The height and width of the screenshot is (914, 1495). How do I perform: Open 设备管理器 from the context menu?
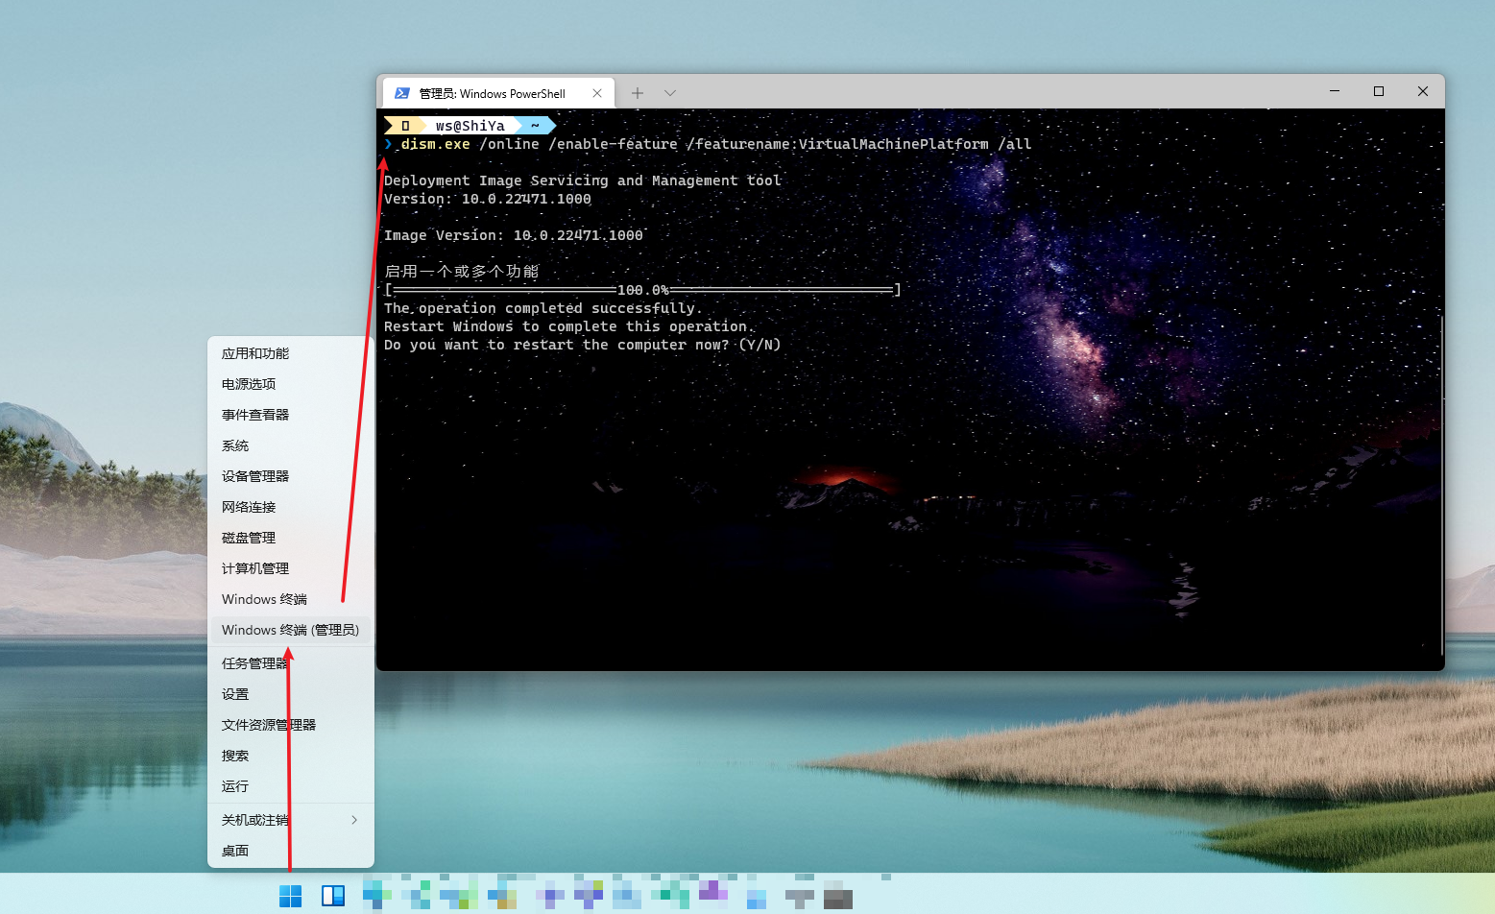[x=291, y=476]
